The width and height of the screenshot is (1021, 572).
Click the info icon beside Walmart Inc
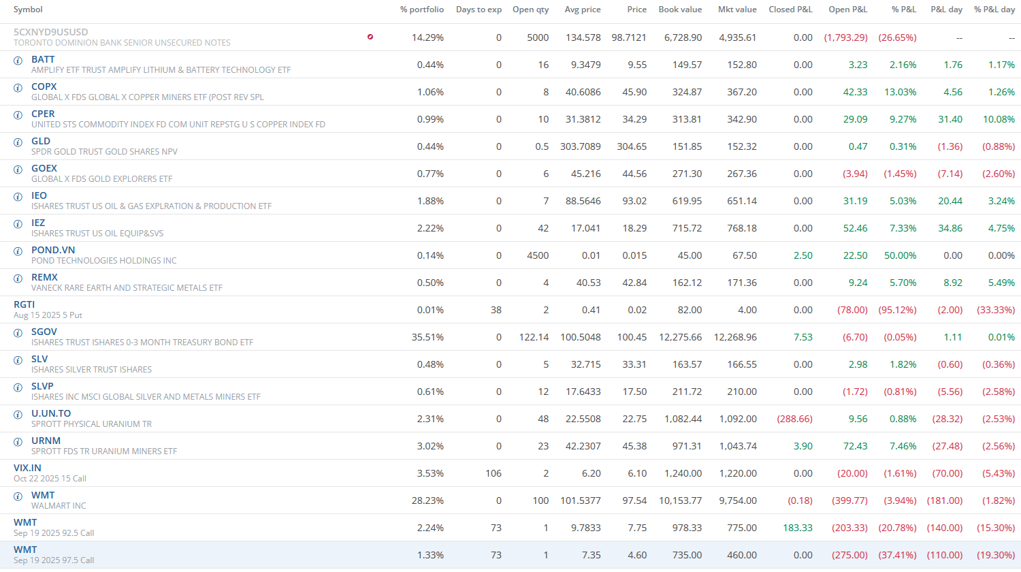tap(18, 496)
